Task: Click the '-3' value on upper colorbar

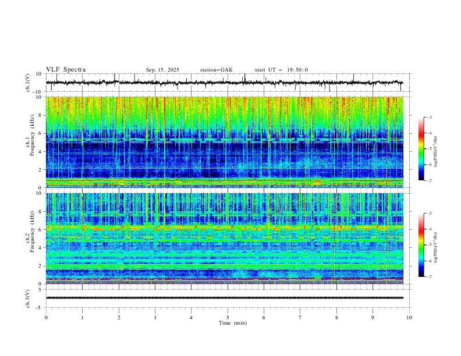Action: click(429, 117)
